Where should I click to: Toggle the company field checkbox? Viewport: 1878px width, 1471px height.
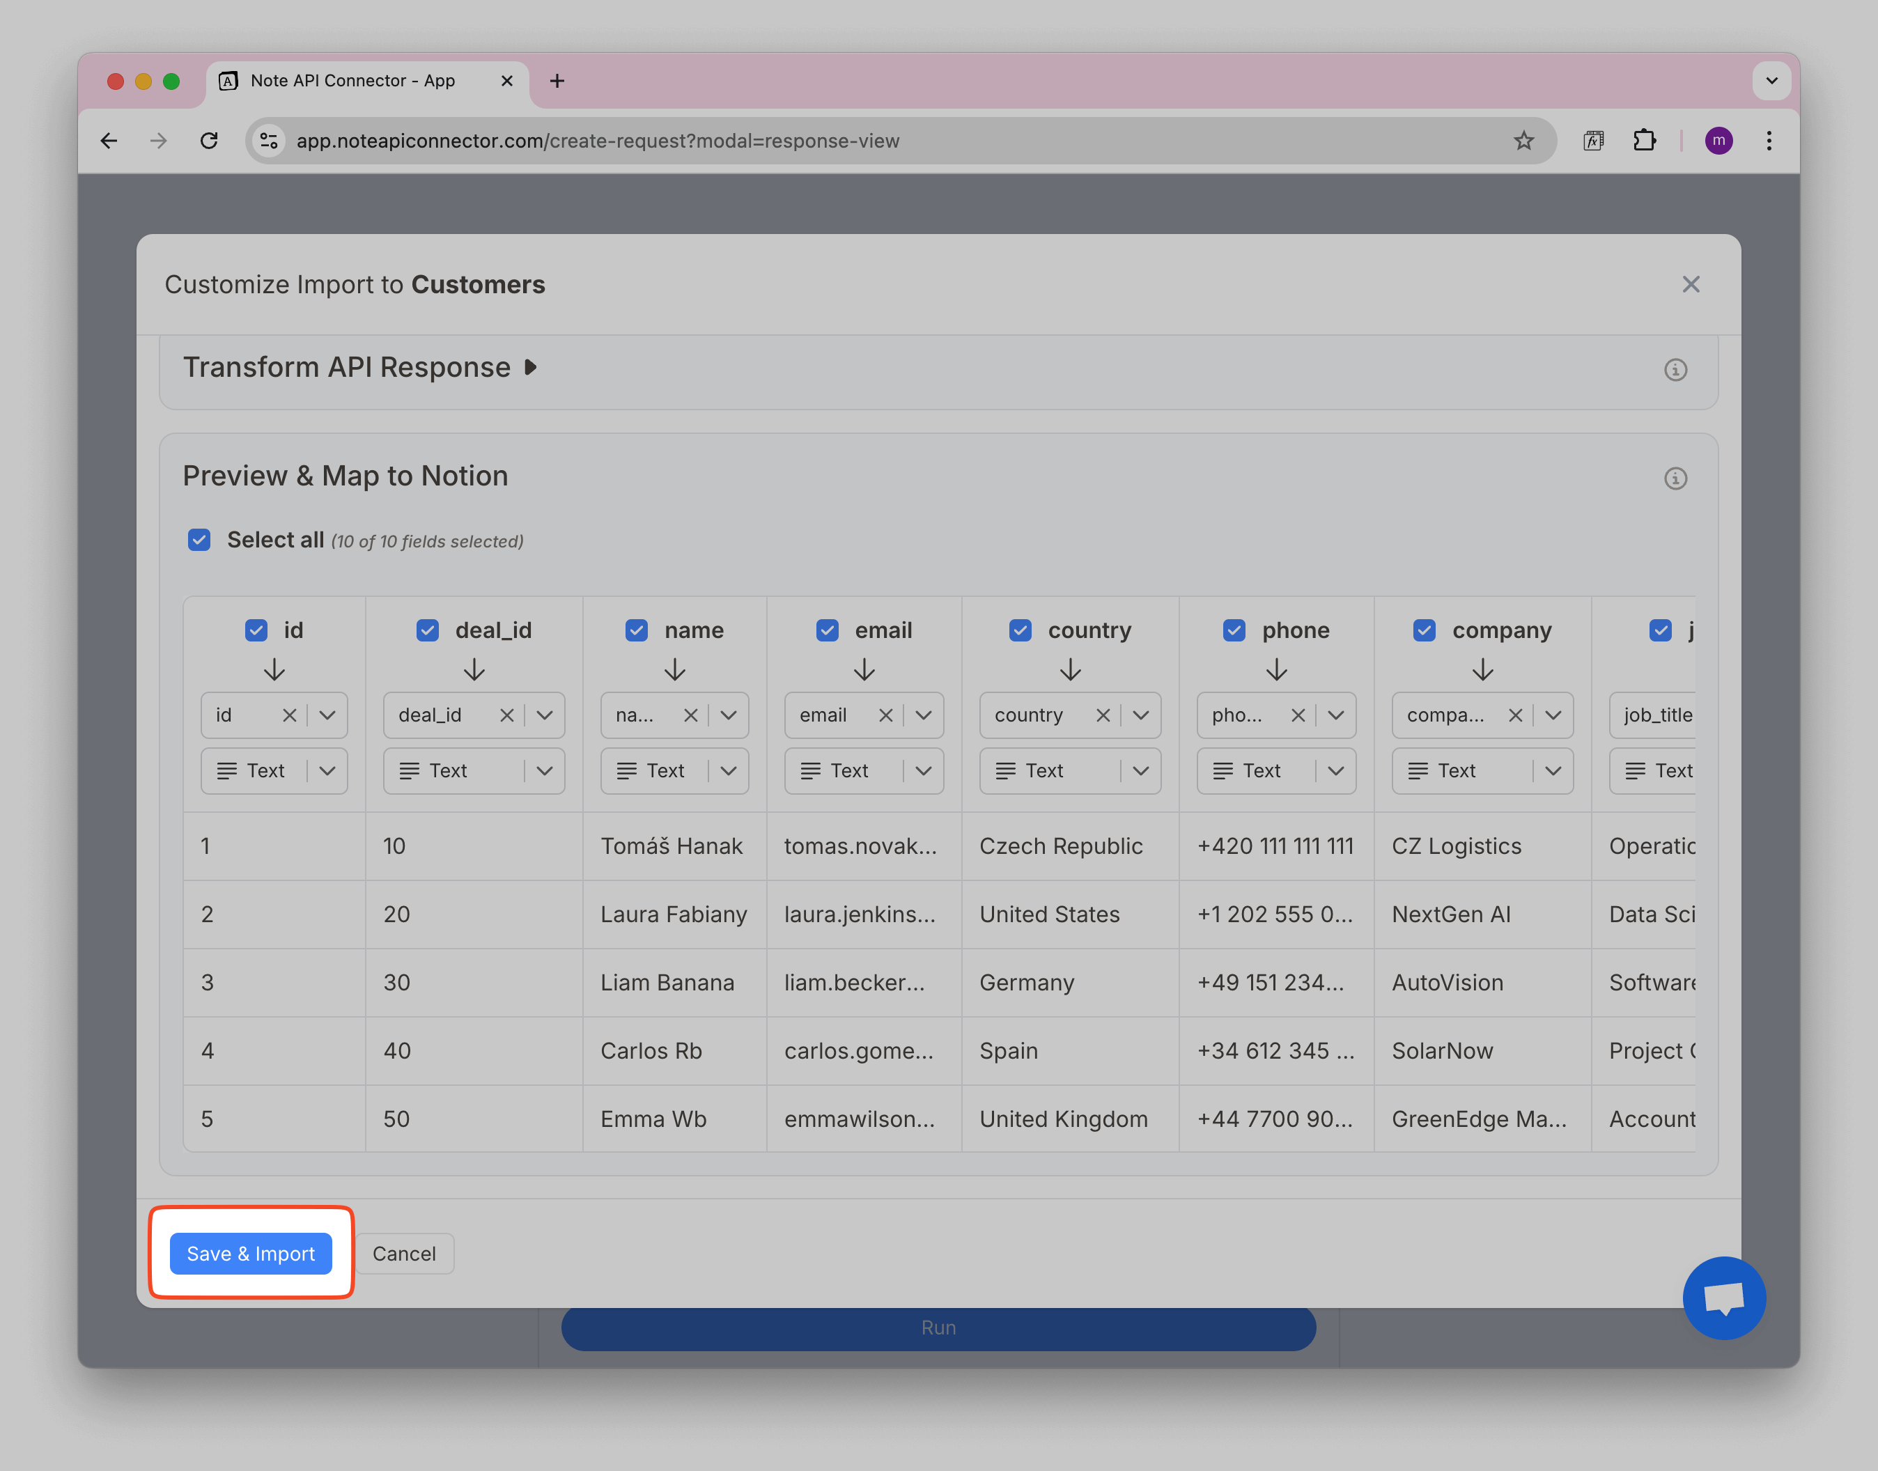coord(1424,630)
